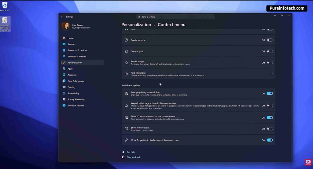313x169 pixels.
Task: Click the Privacy & security shield icon
Action: [64, 99]
